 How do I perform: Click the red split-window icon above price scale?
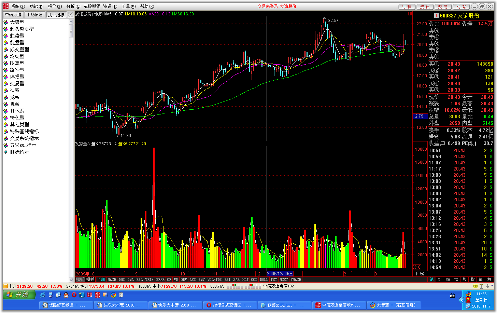[410, 14]
